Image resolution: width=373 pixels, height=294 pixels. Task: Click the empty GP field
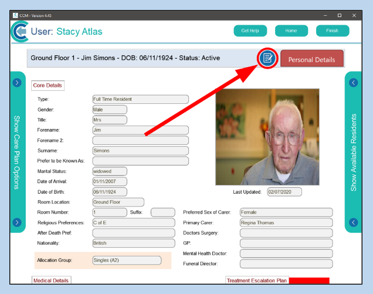click(286, 243)
